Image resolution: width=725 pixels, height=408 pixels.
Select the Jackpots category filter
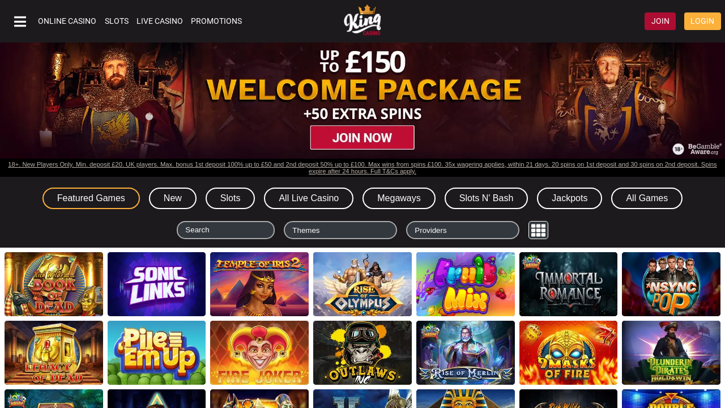point(569,198)
